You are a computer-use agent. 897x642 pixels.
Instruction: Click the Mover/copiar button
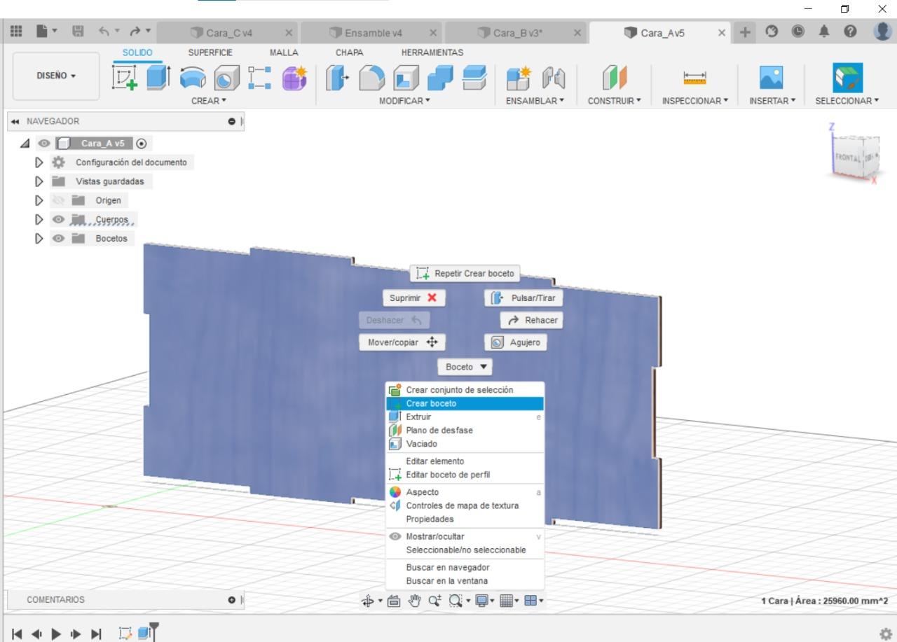pos(402,342)
